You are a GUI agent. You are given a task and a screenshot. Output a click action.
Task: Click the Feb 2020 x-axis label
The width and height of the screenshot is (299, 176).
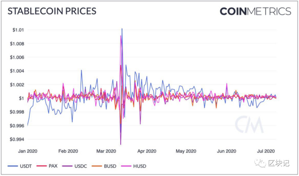point(68,151)
